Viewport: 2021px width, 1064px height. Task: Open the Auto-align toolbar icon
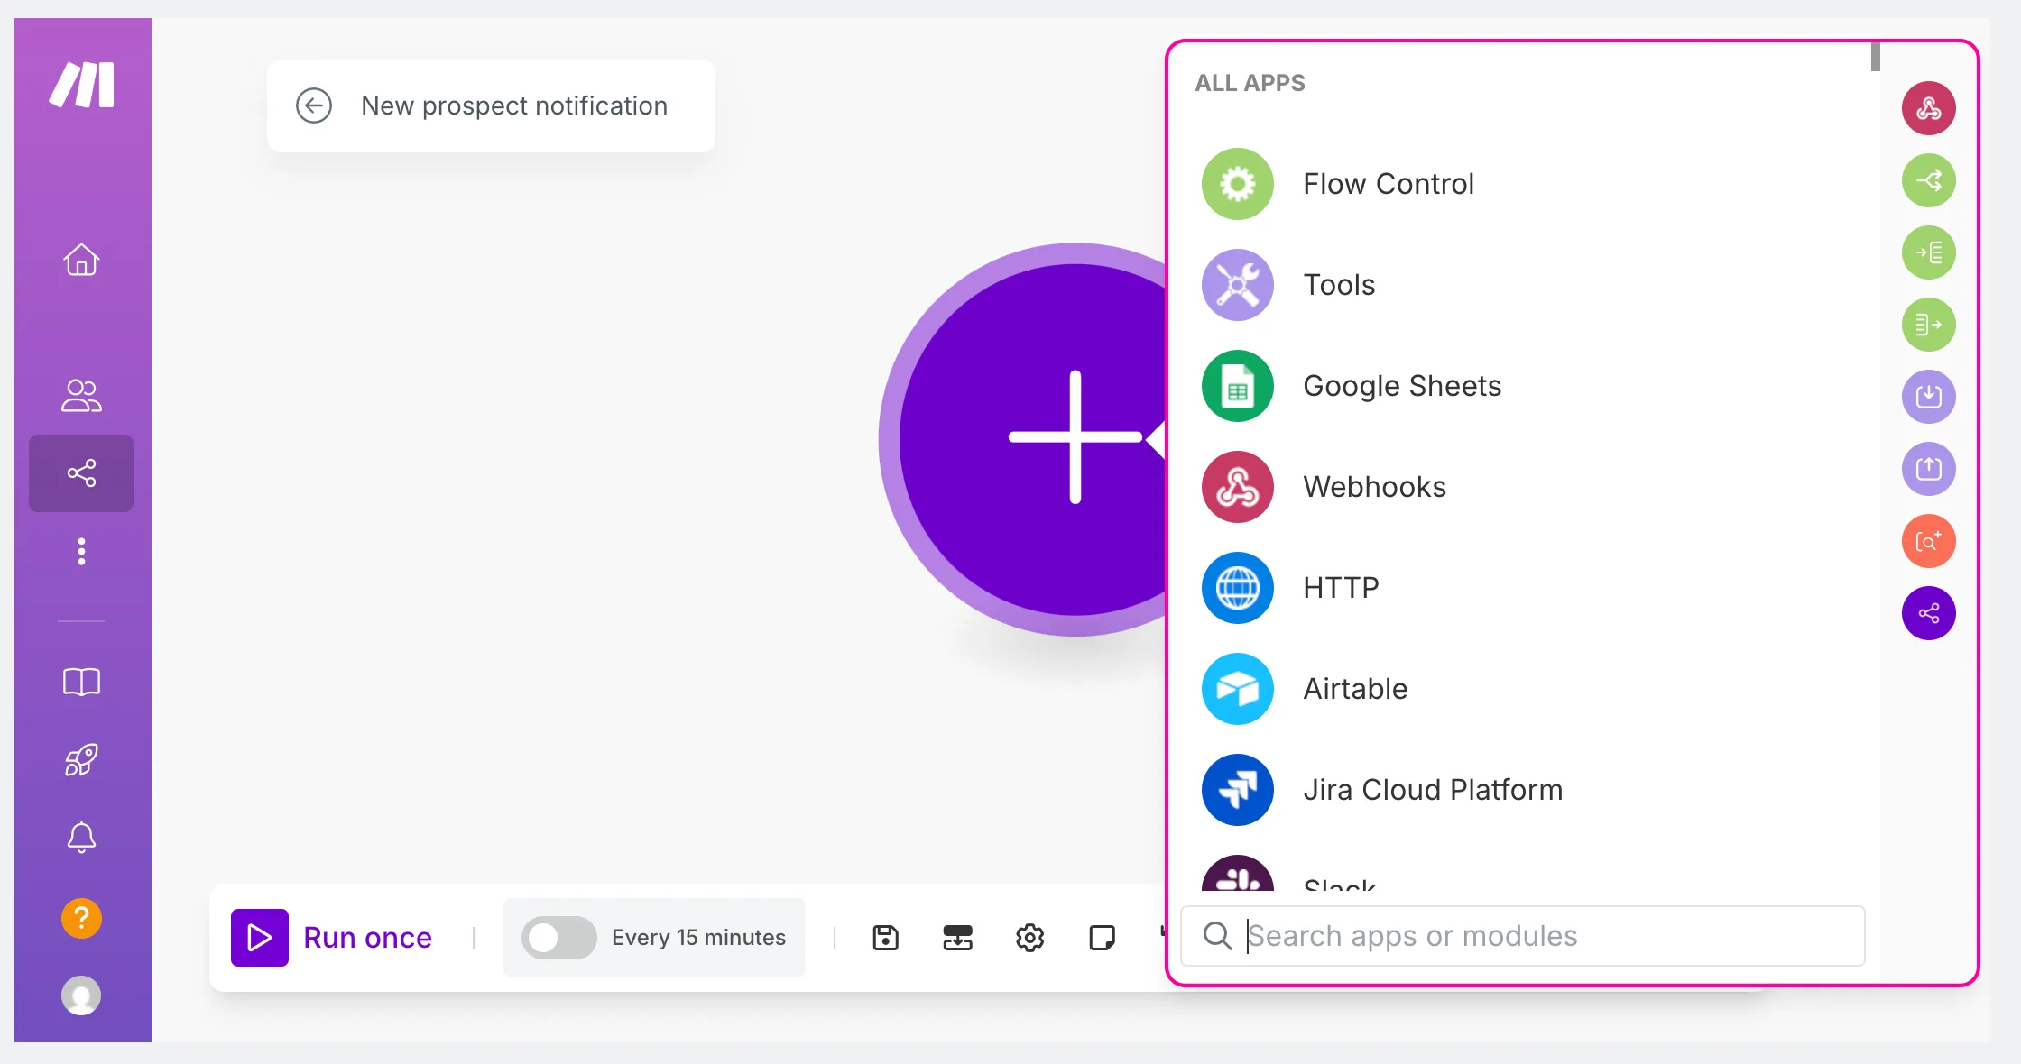coord(957,938)
